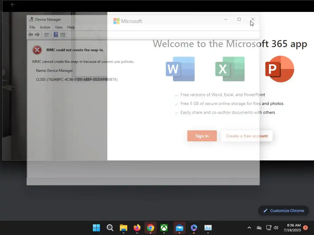Expand hidden system tray icons chevron
The width and height of the screenshot is (314, 235).
249,228
